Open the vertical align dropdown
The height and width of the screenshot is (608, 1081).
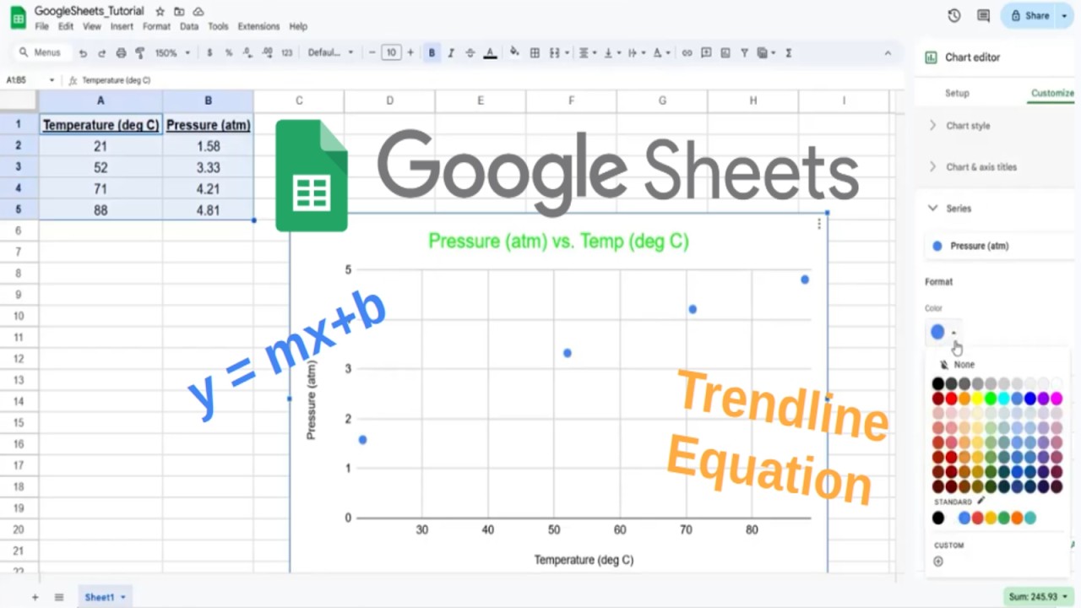(x=611, y=52)
